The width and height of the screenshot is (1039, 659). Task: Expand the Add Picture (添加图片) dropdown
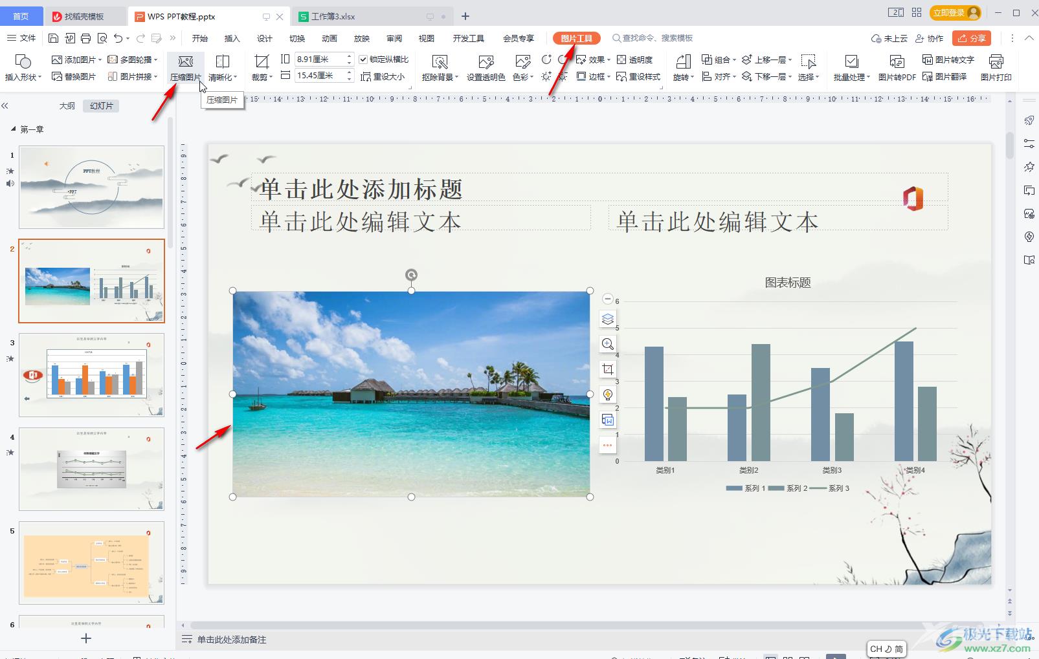tap(100, 59)
